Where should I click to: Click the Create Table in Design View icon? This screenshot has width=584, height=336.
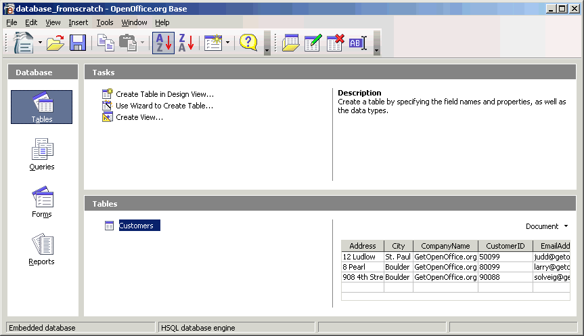108,93
